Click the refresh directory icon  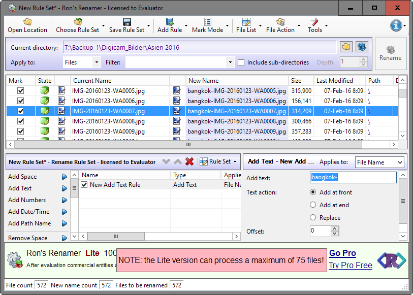coord(362,47)
